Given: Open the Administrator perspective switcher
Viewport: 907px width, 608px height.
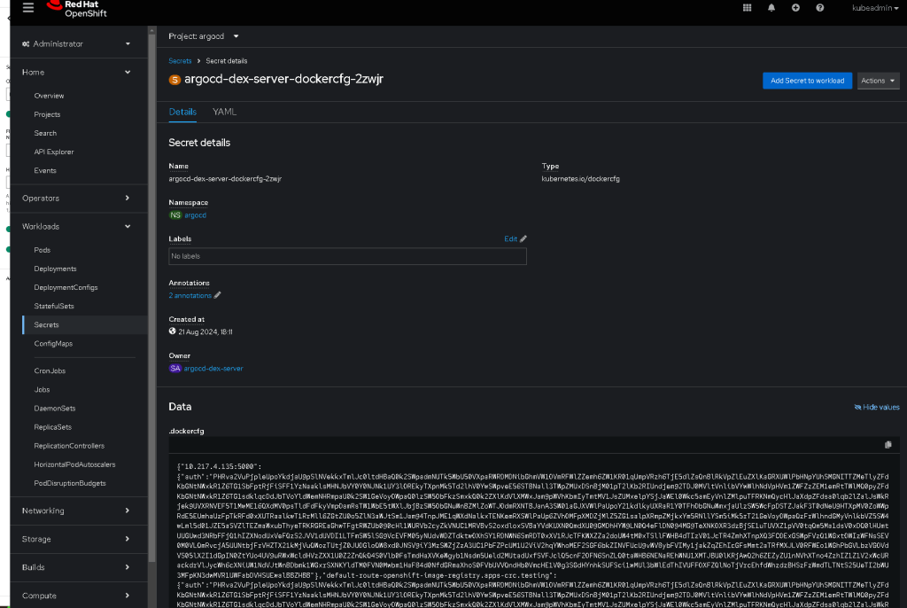Looking at the screenshot, I should [x=76, y=44].
